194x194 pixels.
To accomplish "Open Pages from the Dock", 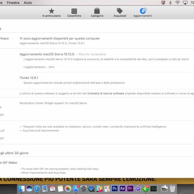I will [107, 189].
